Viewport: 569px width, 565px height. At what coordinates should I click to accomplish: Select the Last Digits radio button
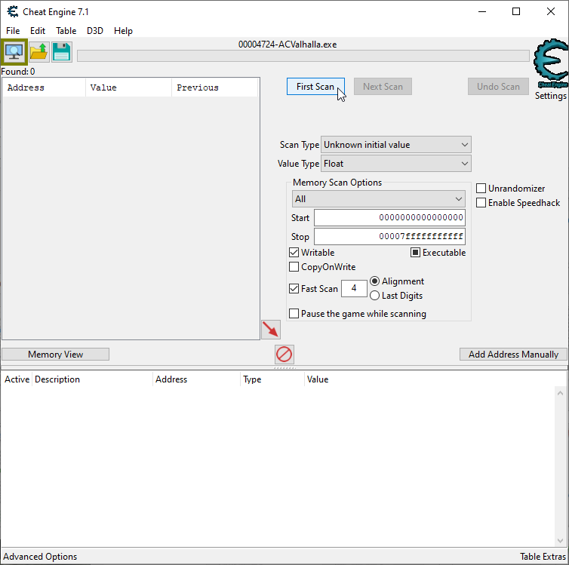[x=375, y=296]
